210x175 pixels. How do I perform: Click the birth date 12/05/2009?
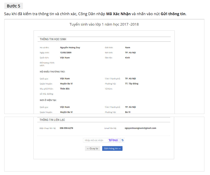[66, 52]
